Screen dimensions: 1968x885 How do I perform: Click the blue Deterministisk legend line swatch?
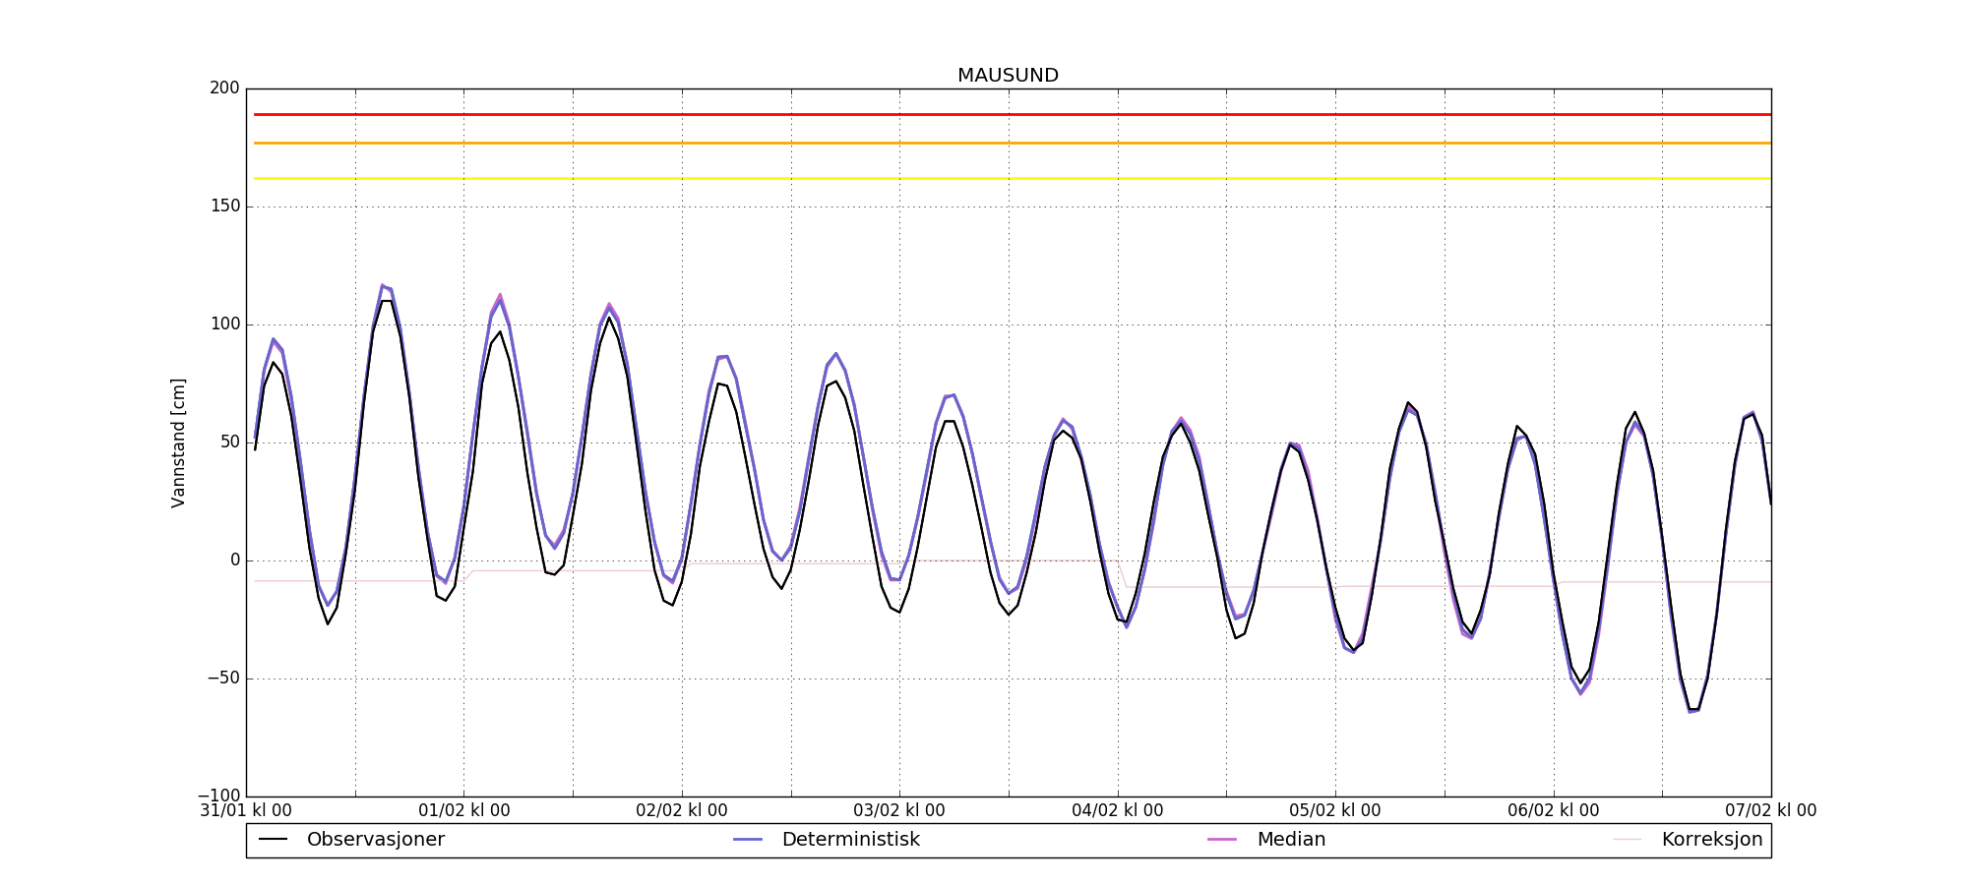coord(748,840)
